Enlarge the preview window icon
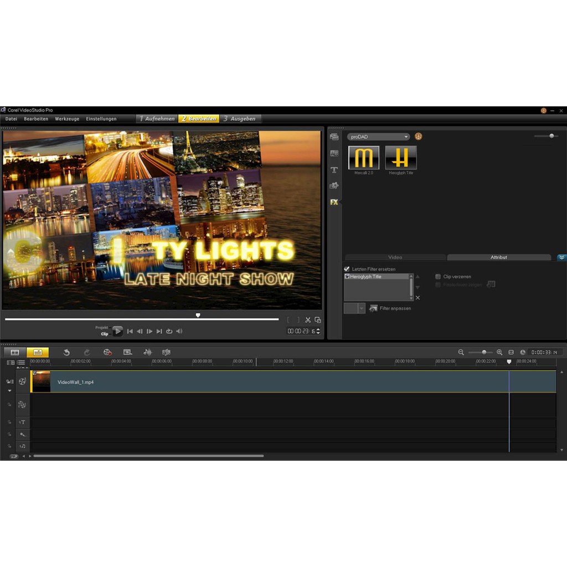This screenshot has width=567, height=567. tap(318, 320)
